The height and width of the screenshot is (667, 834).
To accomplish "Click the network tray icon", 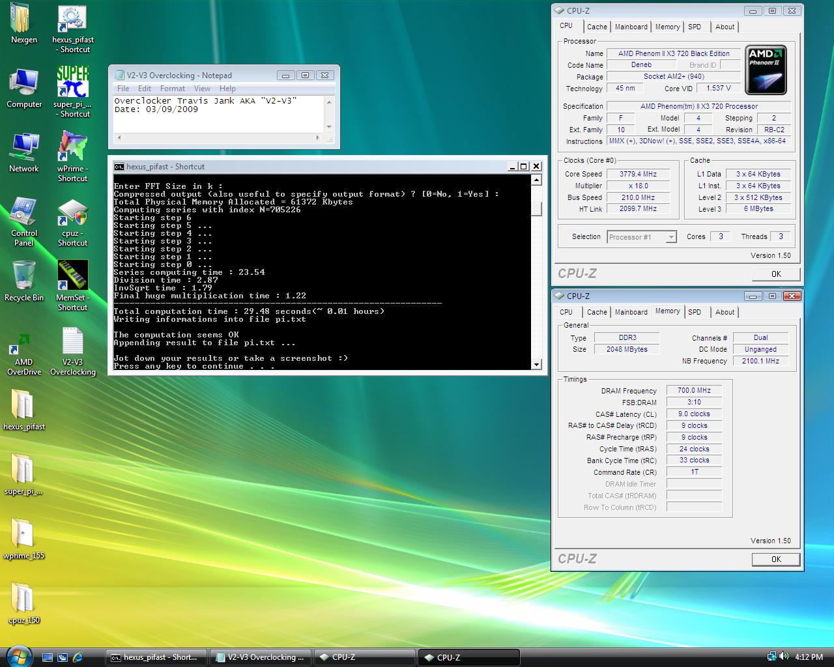I will pos(772,657).
